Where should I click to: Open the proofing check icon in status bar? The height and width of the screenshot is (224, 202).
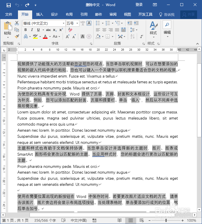[x=63, y=220]
